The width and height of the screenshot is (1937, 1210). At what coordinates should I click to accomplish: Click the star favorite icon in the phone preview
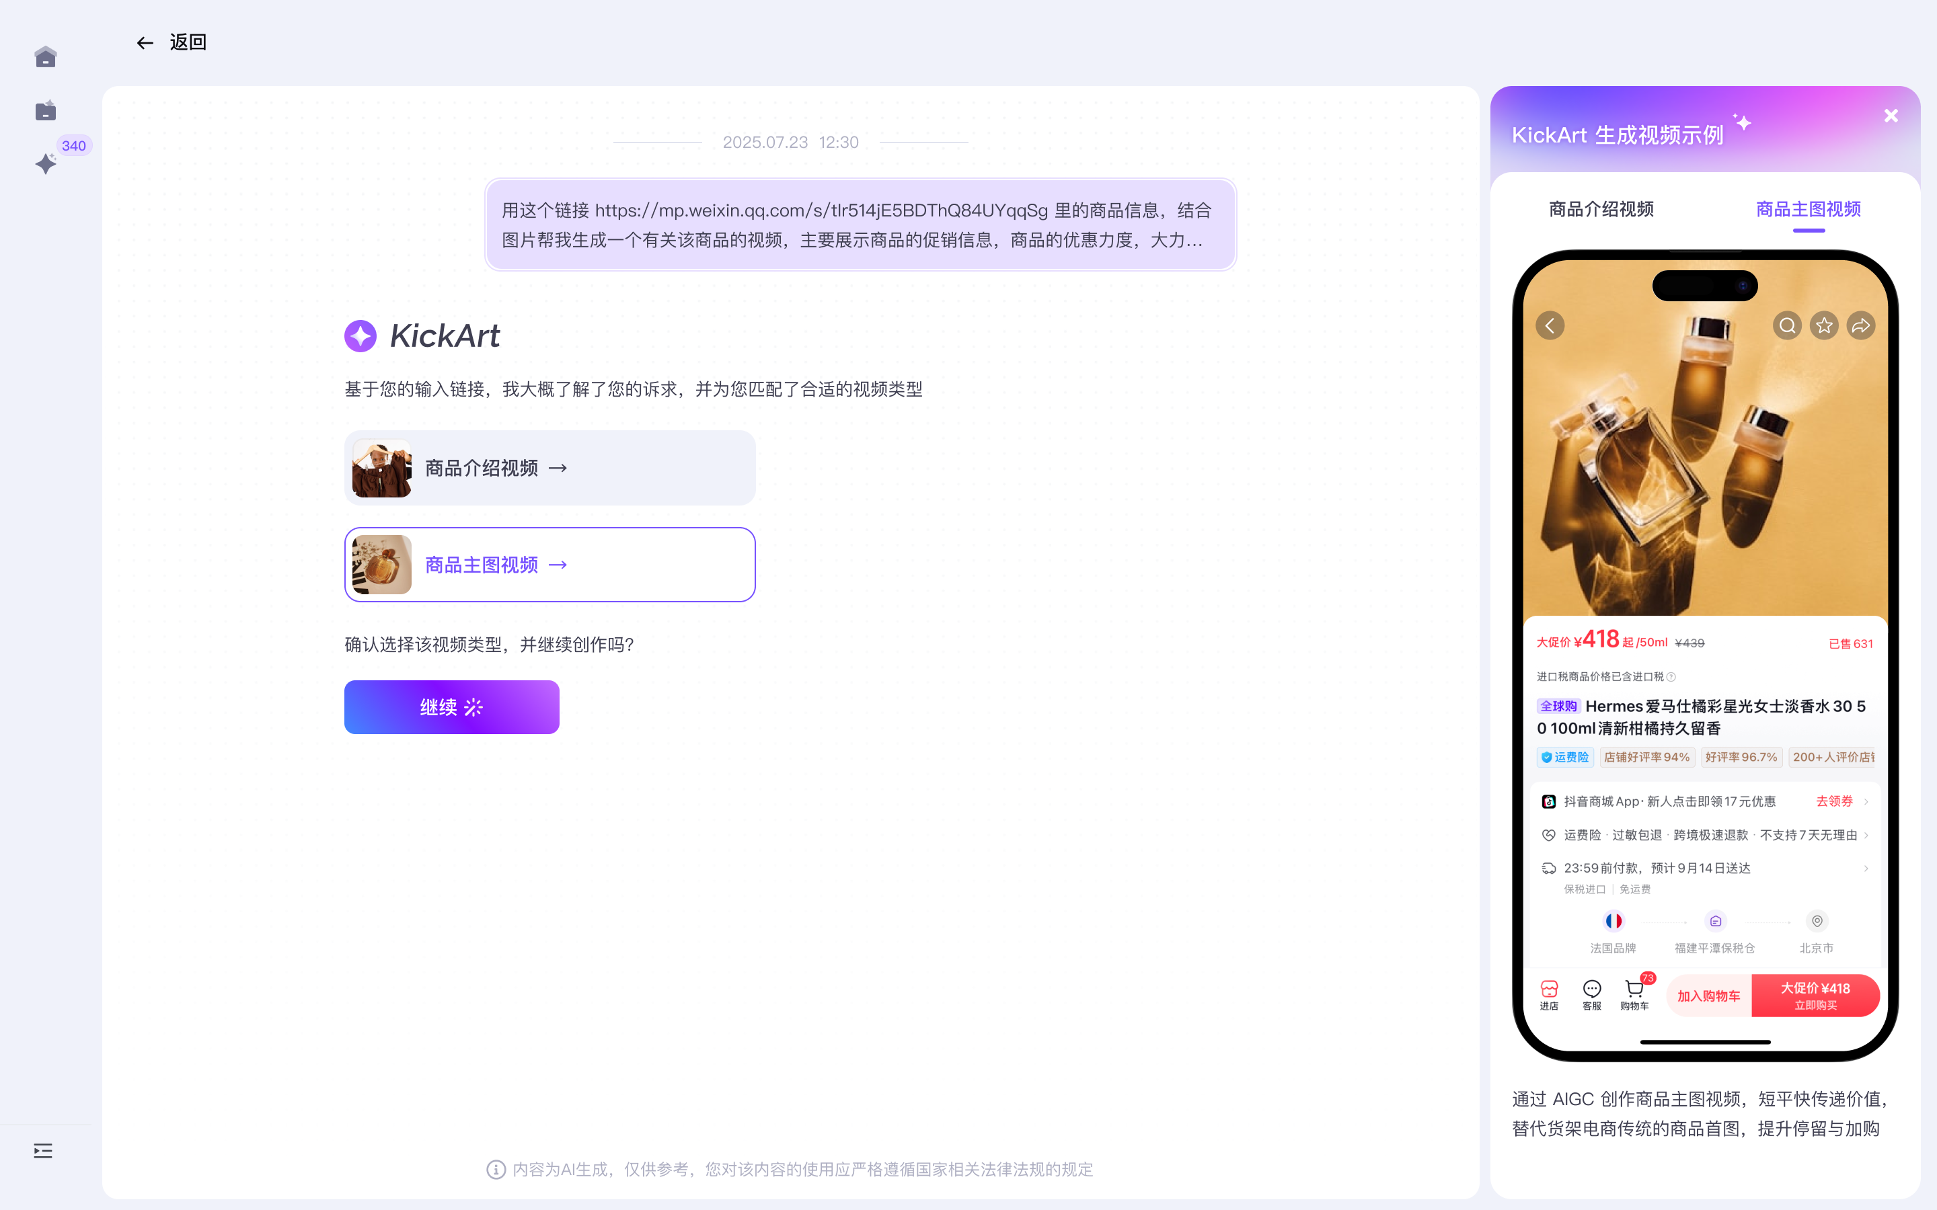click(x=1824, y=326)
